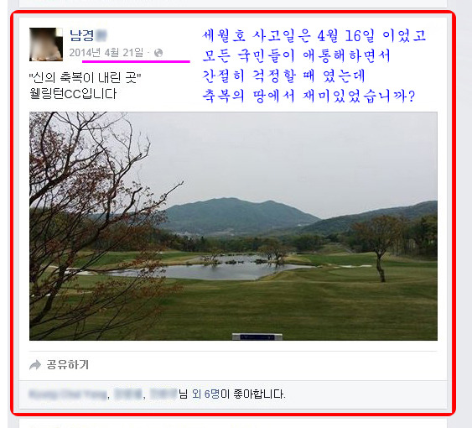The height and width of the screenshot is (428, 472).
Task: Click the post text "신의 축복이 내린 곳"
Action: [x=85, y=78]
